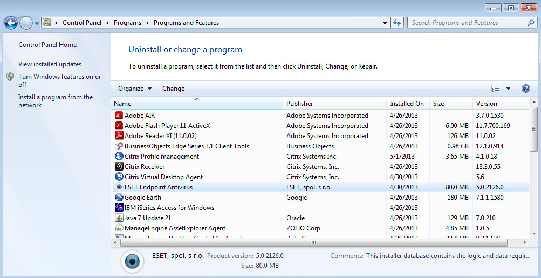The height and width of the screenshot is (278, 541).
Task: Click the IBM iSeries Access icon
Action: click(x=119, y=207)
